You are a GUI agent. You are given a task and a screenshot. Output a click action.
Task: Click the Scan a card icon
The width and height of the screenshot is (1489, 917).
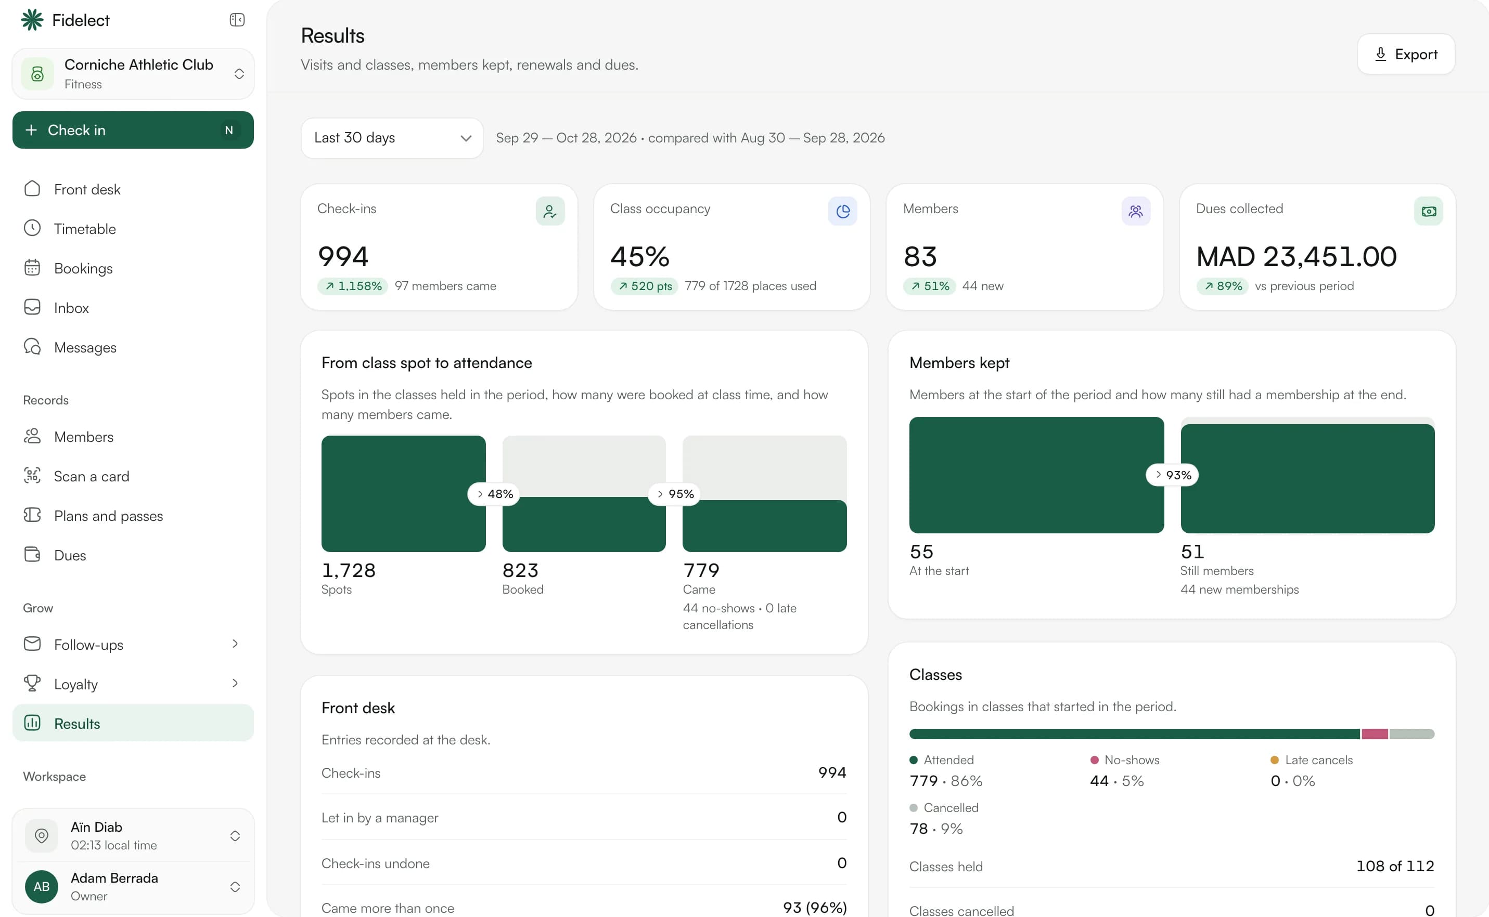click(32, 476)
